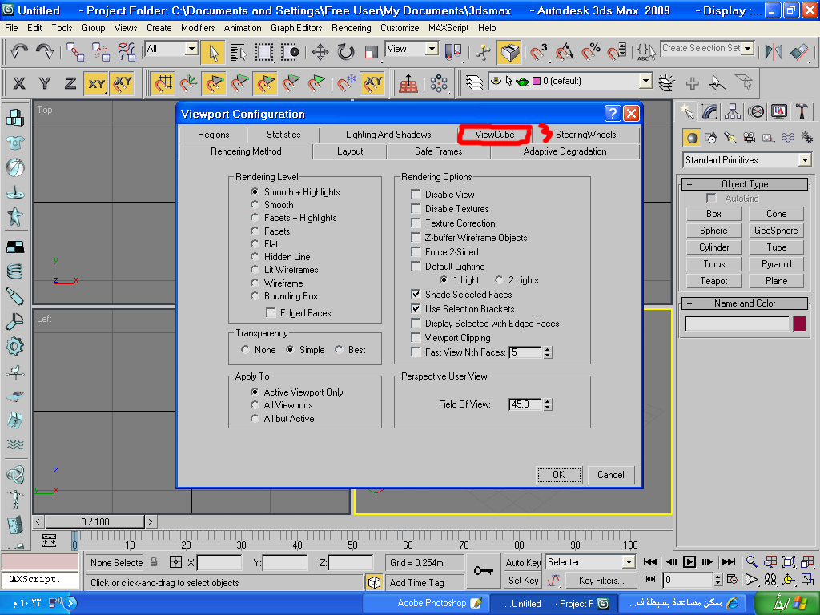
Task: Open the Select by Name list tool
Action: [x=239, y=52]
